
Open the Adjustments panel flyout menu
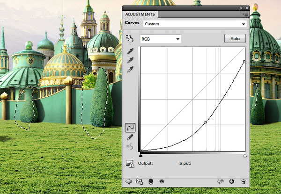[x=245, y=14]
